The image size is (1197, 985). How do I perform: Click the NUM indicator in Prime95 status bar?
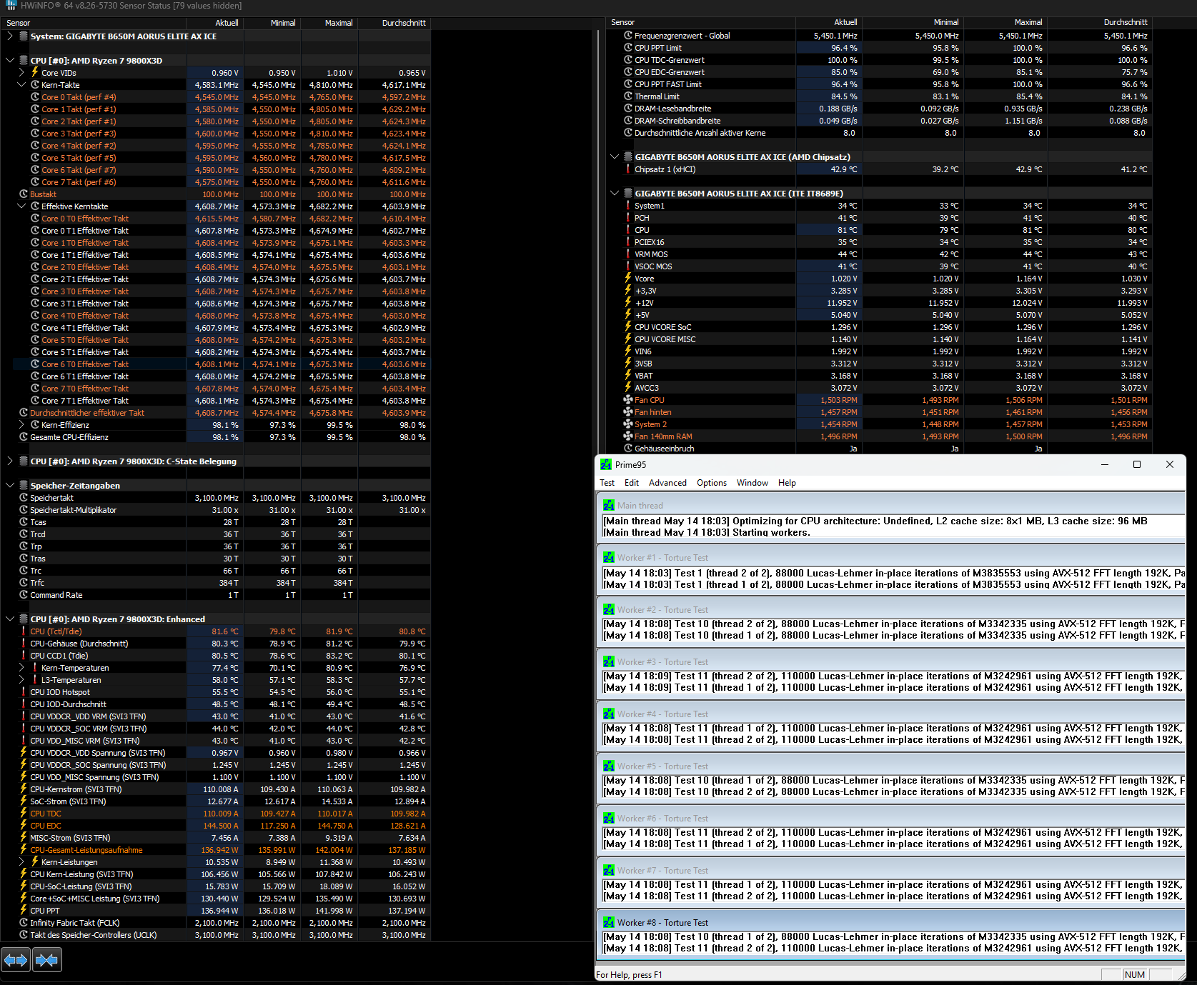pyautogui.click(x=1134, y=975)
